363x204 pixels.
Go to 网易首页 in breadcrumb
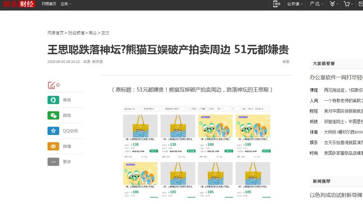pos(55,33)
